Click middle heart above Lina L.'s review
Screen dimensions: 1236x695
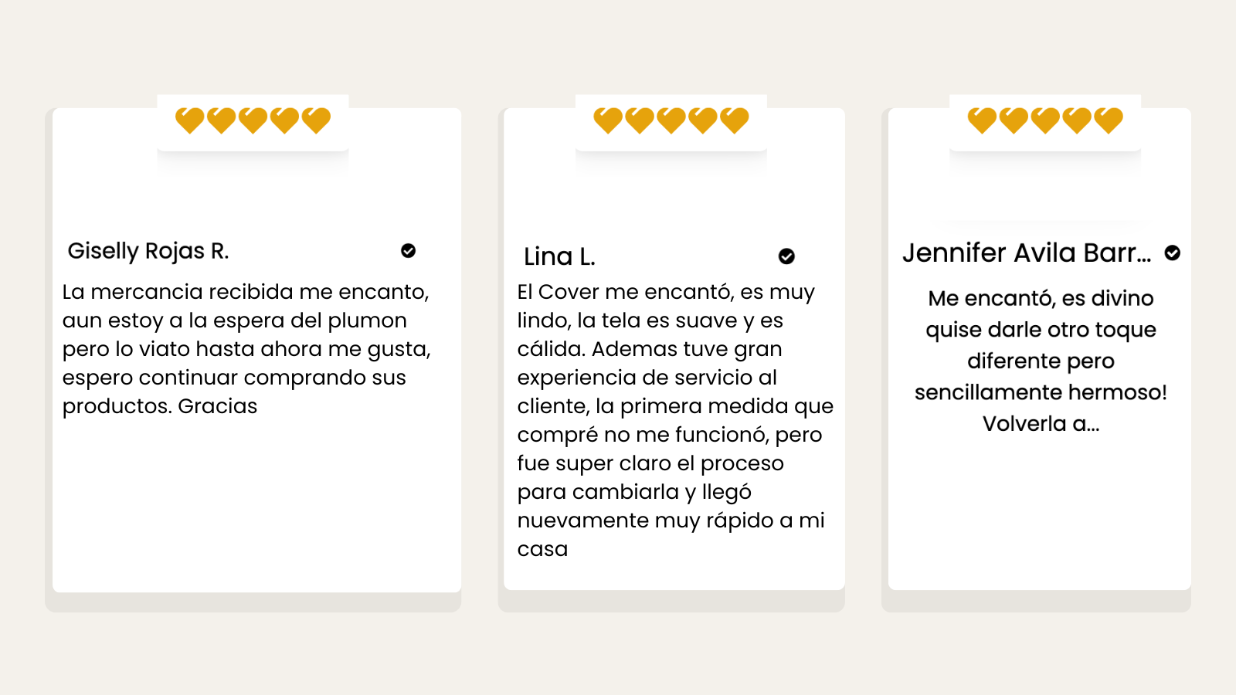pos(671,120)
